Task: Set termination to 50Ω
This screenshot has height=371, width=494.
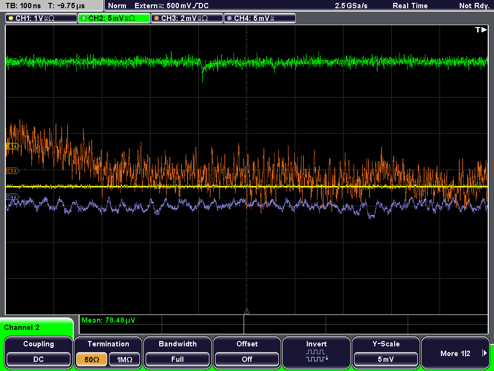Action: 92,359
